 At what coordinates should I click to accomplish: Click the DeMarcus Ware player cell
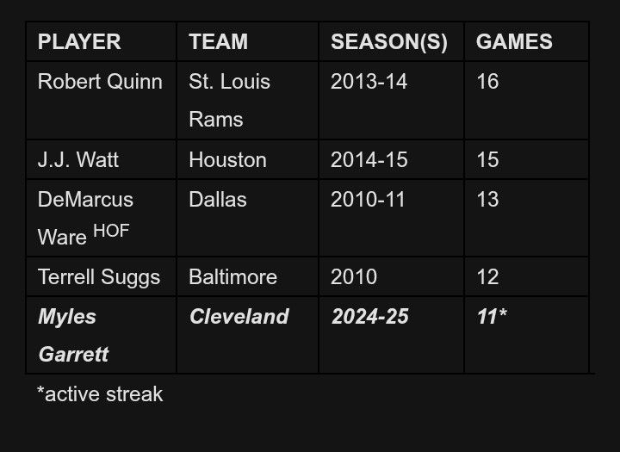click(102, 218)
